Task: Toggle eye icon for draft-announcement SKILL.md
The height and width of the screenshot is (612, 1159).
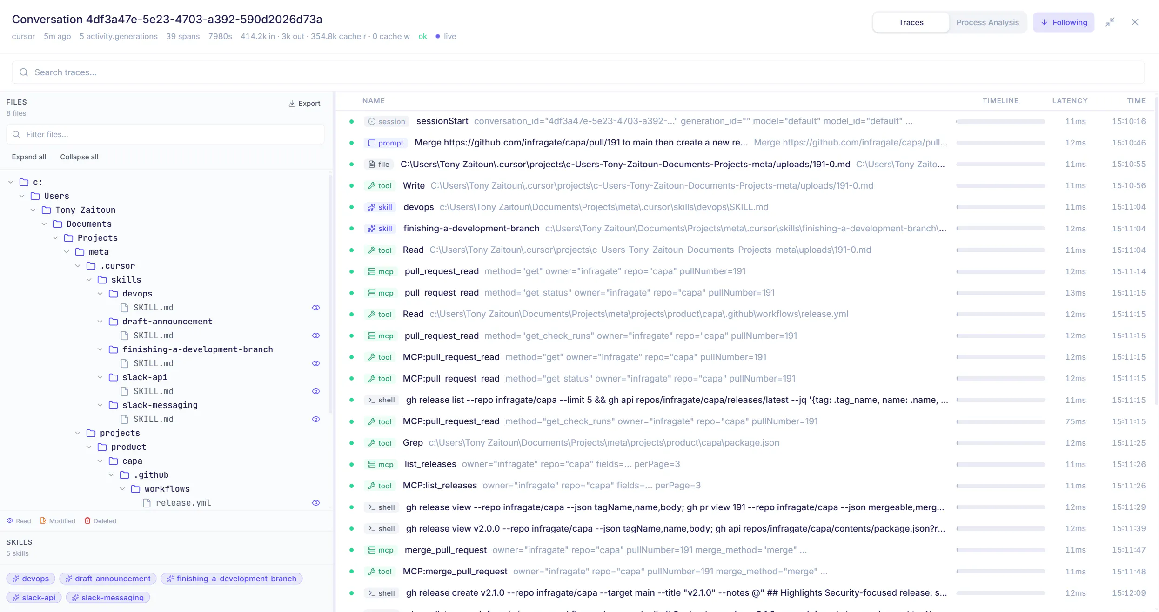Action: (x=315, y=336)
